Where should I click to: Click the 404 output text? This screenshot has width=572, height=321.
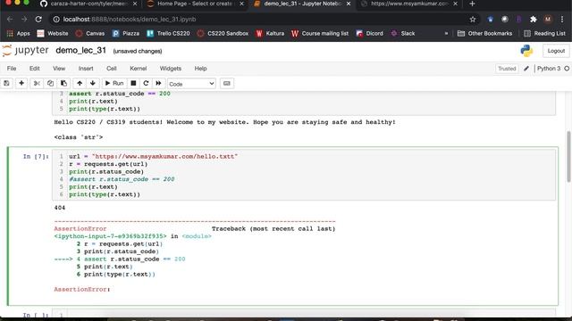60,208
